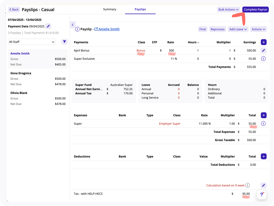Reprocess the current payslip
Screen dimensions: 274x206
[x=217, y=29]
